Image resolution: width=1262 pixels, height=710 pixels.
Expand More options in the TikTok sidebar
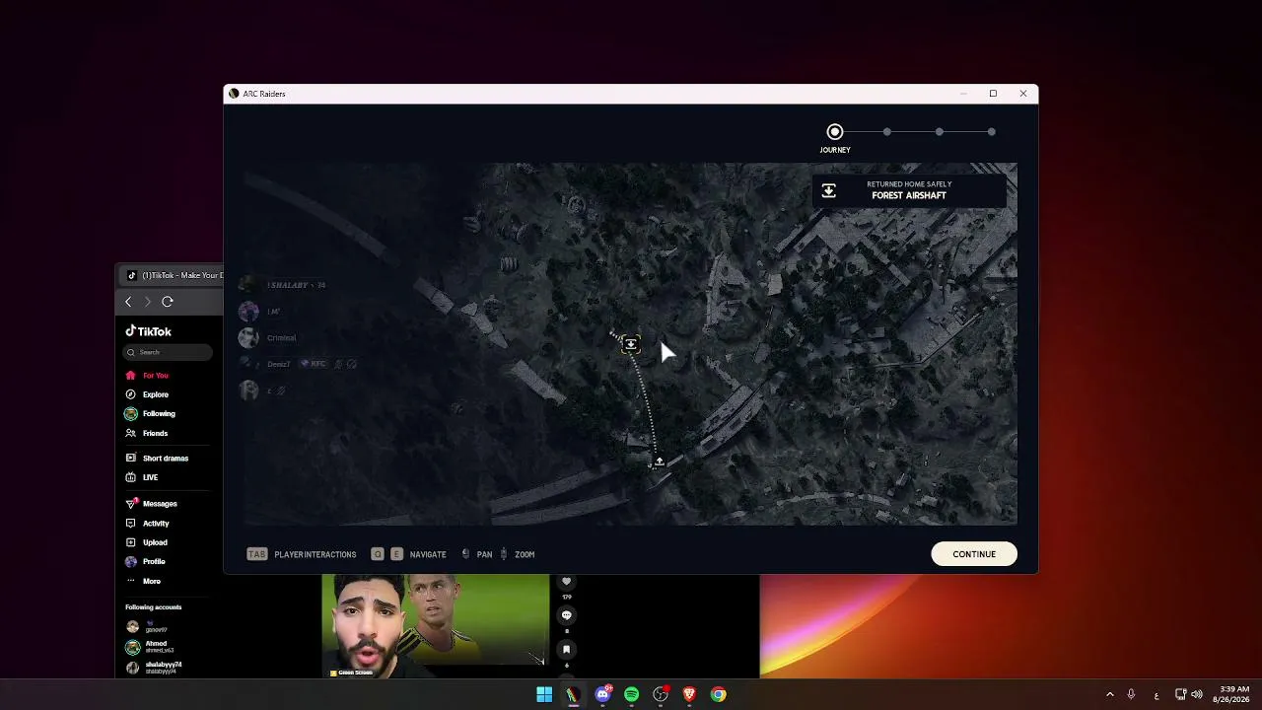point(143,581)
